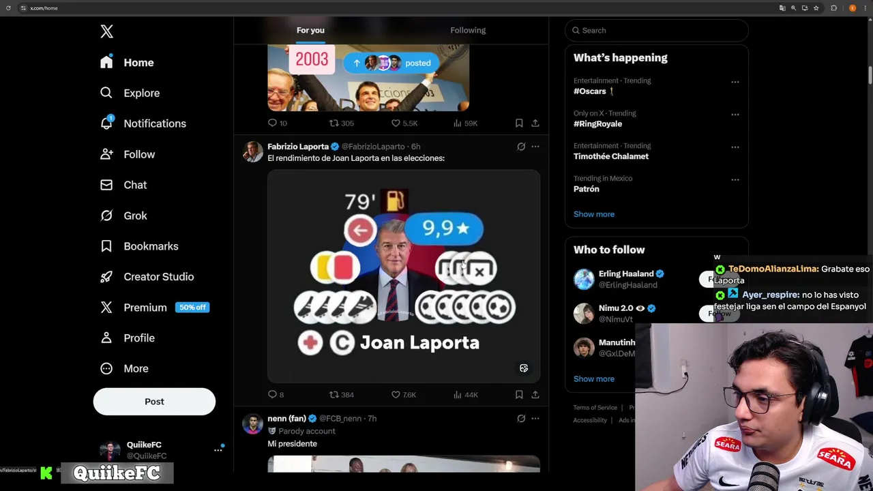Open the browser extensions puzzle icon
873x491 pixels.
click(x=833, y=8)
